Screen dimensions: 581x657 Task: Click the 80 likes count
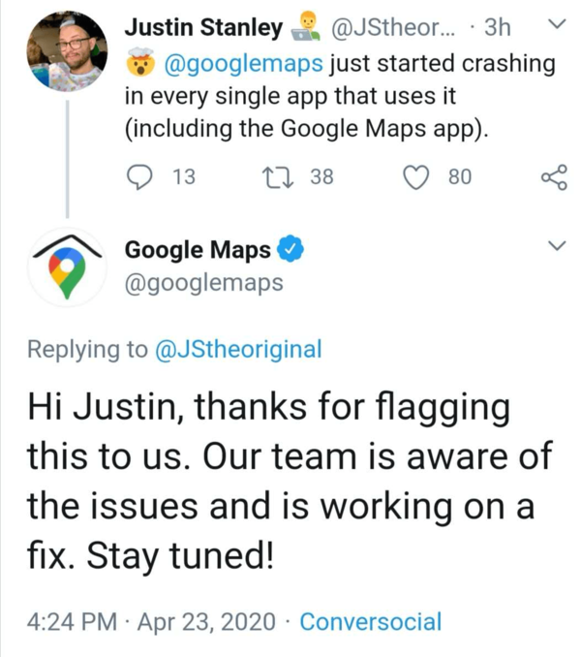(460, 176)
